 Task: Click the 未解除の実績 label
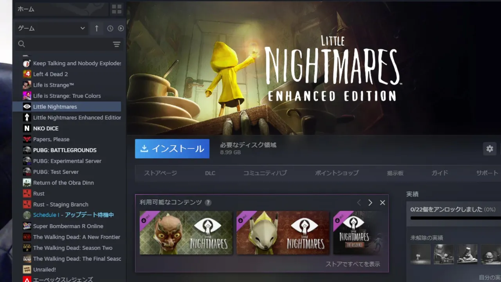coord(427,238)
